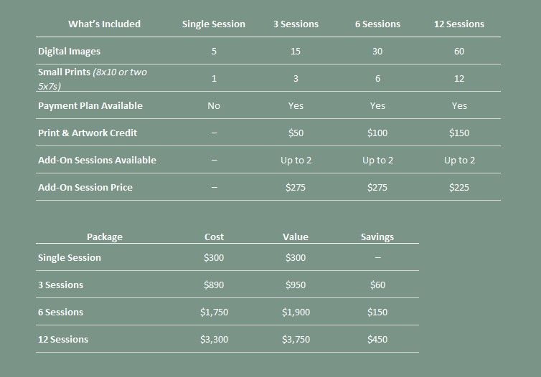Select 'Add-On Sessions Available' row label
Image resolution: width=541 pixels, height=377 pixels.
[x=97, y=160]
